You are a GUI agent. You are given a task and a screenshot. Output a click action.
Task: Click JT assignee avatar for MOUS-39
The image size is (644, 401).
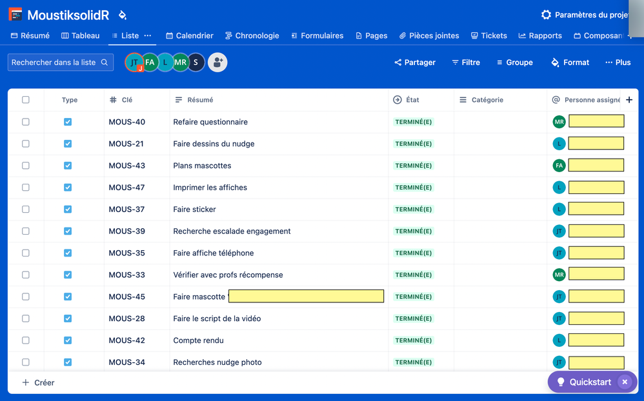point(559,231)
